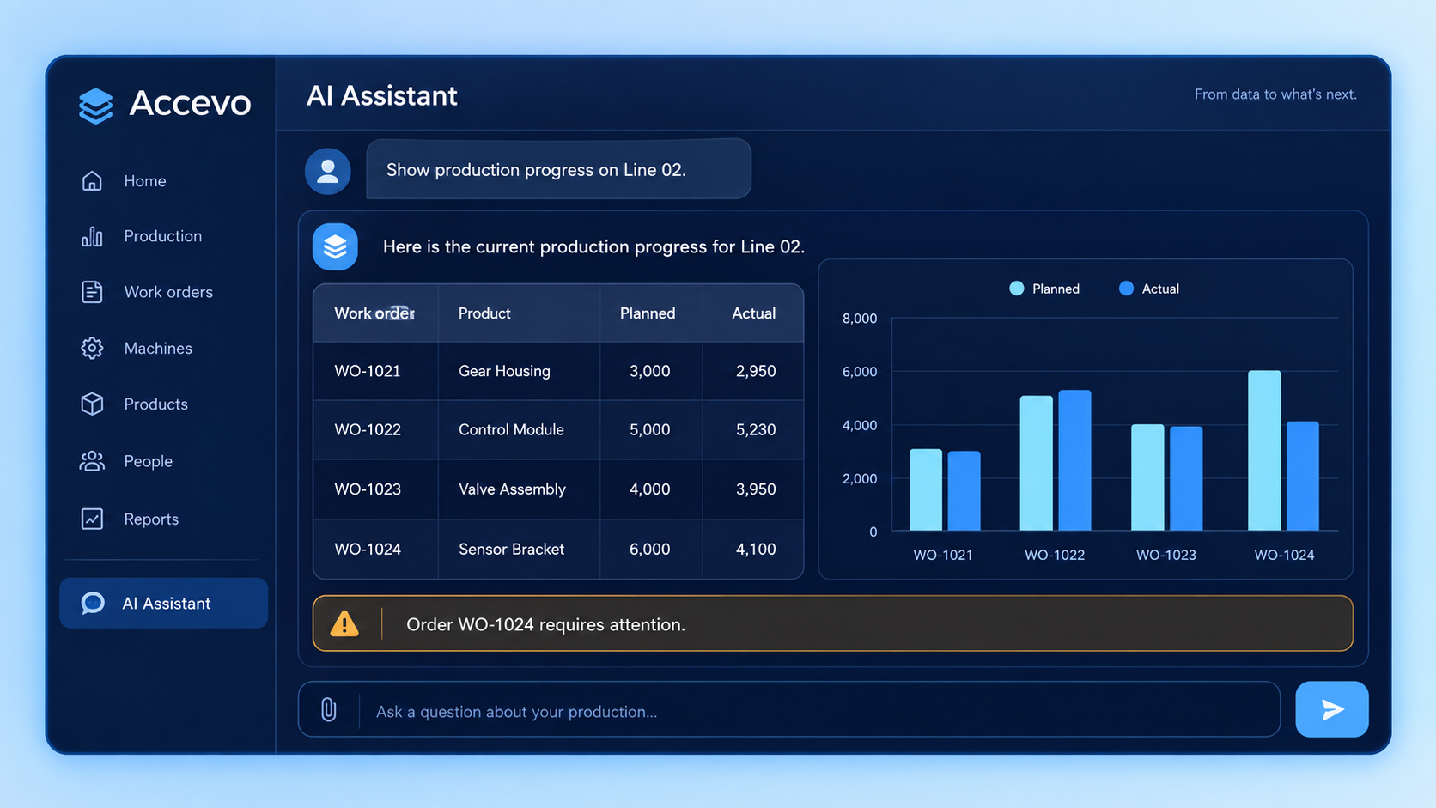Open the Work orders menu label
The image size is (1436, 808).
click(168, 292)
